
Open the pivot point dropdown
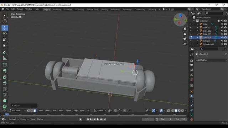tap(110, 111)
